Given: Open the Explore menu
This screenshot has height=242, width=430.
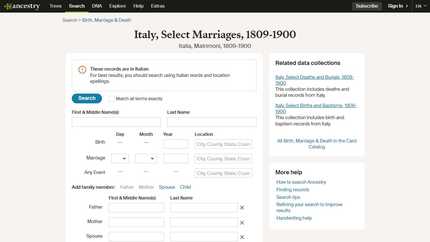Looking at the screenshot, I should [118, 6].
